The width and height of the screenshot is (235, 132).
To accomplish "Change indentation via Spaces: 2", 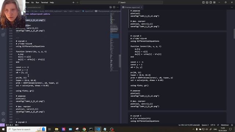I will click(205, 125).
